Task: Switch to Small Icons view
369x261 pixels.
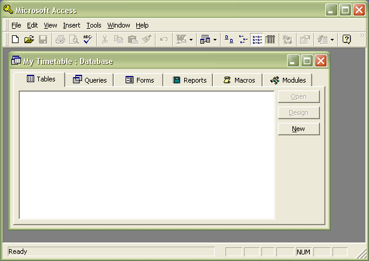Action: pos(243,40)
